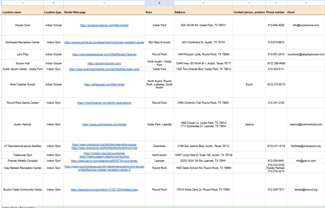Viewport: 325px width, 208px height.
Task: Select address '920 Old MI Rd, Cedar Park'
Action: [203, 25]
